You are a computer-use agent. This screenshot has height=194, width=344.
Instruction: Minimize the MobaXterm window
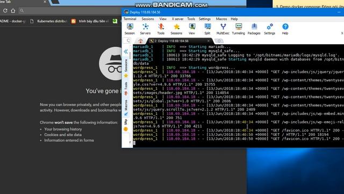tap(339, 12)
